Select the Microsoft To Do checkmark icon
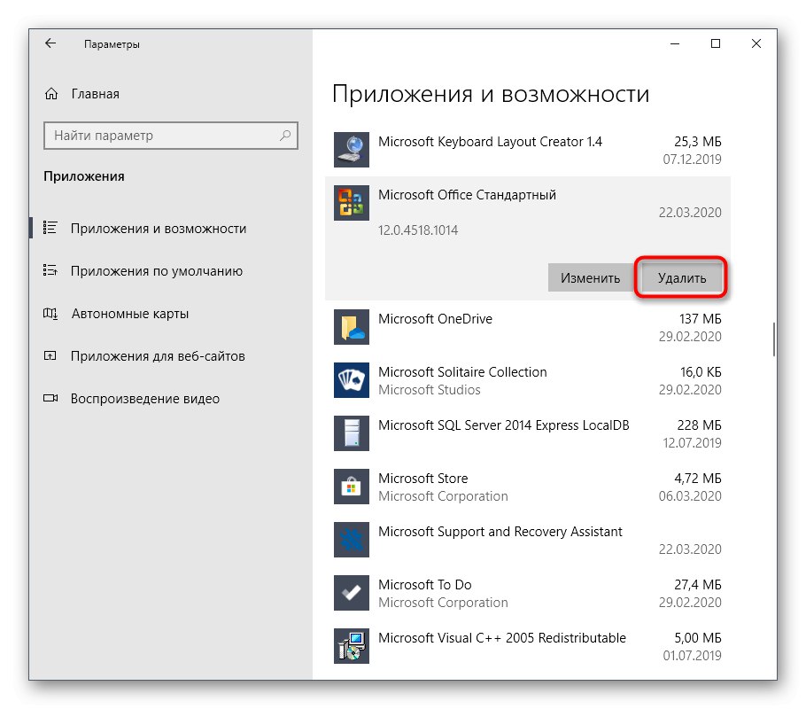Viewport: 806px width, 709px height. pos(351,593)
